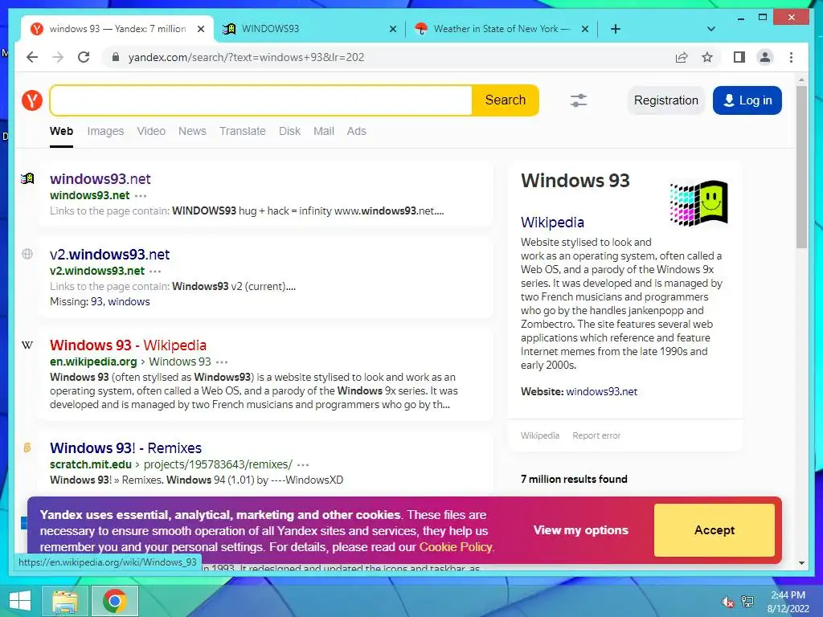Click globe icon beside v2.windows93.net result
This screenshot has width=823, height=617.
point(27,255)
